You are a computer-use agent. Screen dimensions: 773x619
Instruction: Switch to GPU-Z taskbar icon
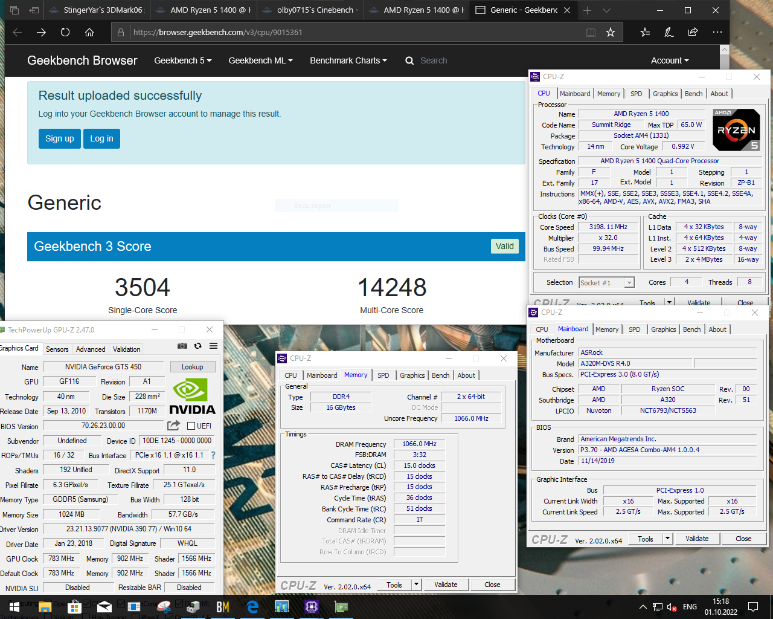pos(341,607)
